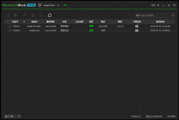Check the box for job P21473

click(10, 26)
